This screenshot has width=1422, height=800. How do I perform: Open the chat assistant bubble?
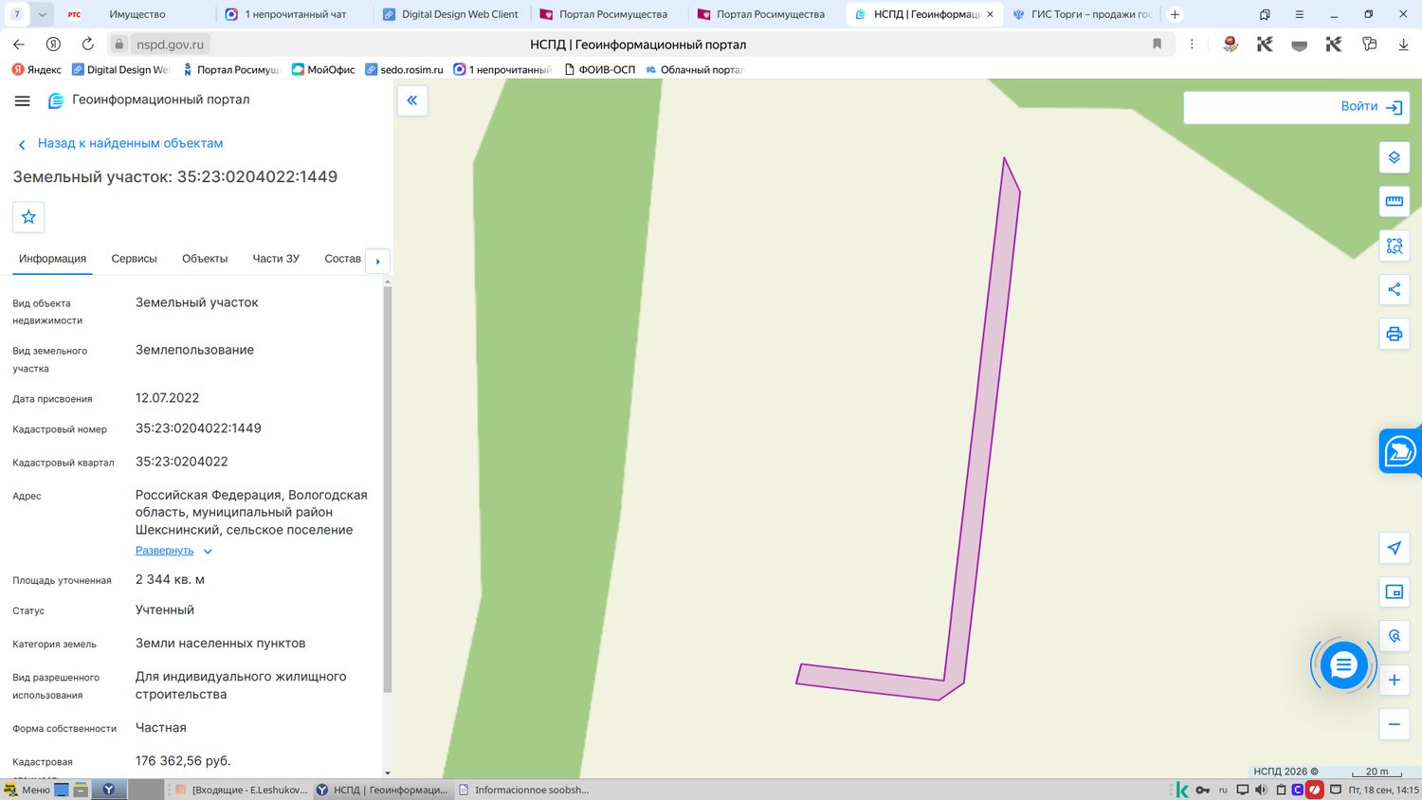(1343, 665)
